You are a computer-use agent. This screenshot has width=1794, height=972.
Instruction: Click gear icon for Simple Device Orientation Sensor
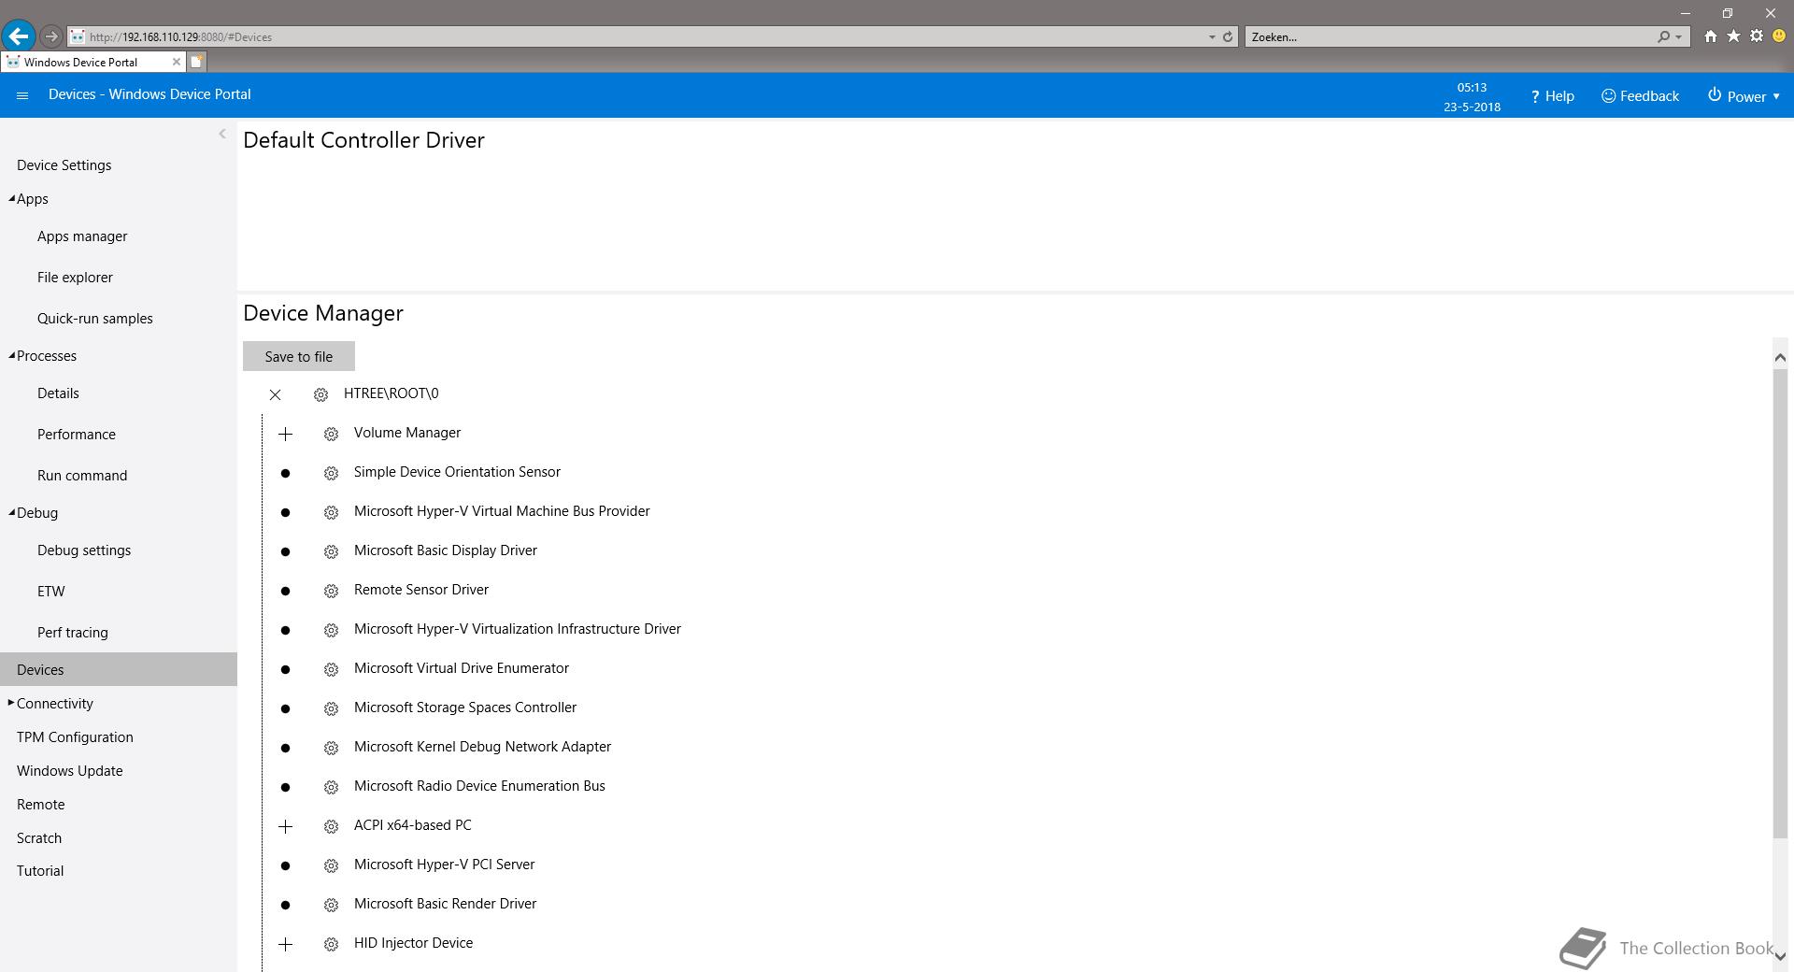[x=331, y=473]
